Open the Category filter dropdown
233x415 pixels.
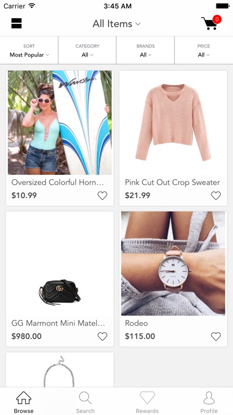point(87,50)
